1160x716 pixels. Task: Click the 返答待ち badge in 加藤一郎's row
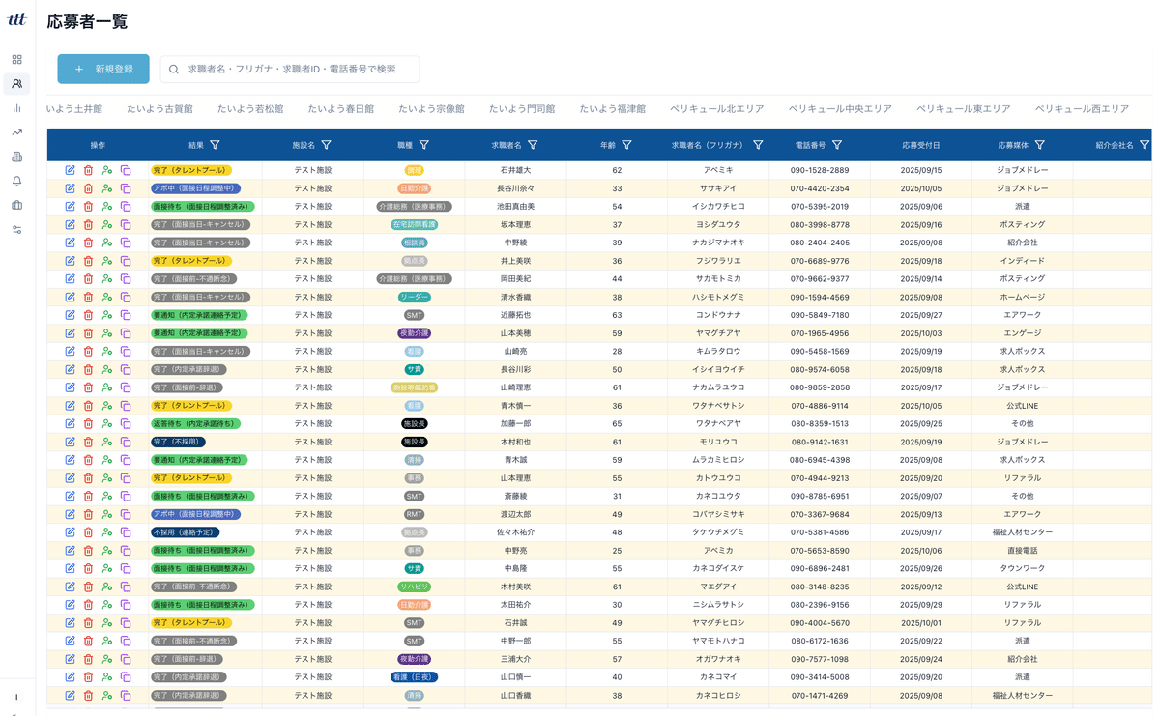click(196, 424)
